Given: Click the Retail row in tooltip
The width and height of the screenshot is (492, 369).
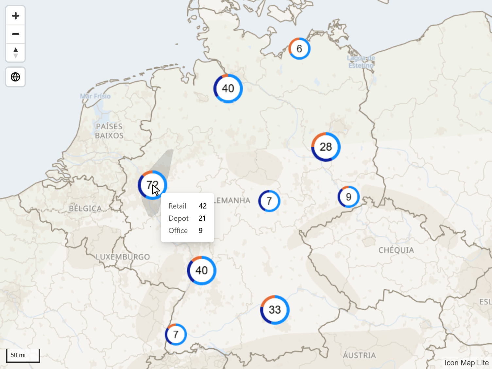Looking at the screenshot, I should pyautogui.click(x=188, y=206).
